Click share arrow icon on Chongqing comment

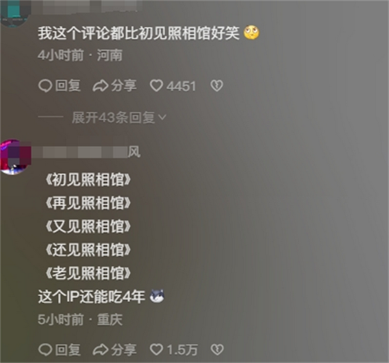(100, 350)
